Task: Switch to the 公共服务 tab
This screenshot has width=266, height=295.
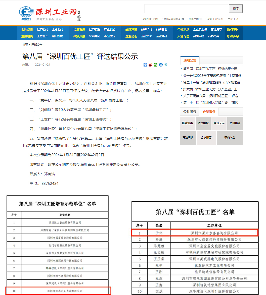Action: click(x=190, y=112)
